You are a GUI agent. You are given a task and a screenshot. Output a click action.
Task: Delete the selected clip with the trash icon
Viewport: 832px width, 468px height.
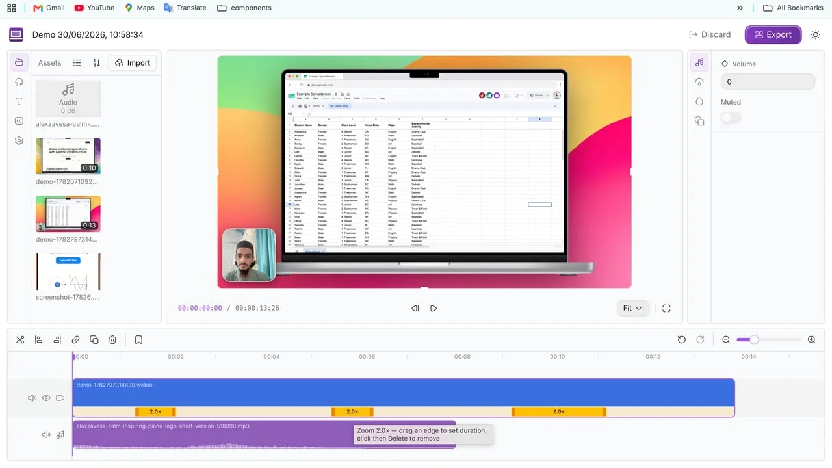click(112, 339)
